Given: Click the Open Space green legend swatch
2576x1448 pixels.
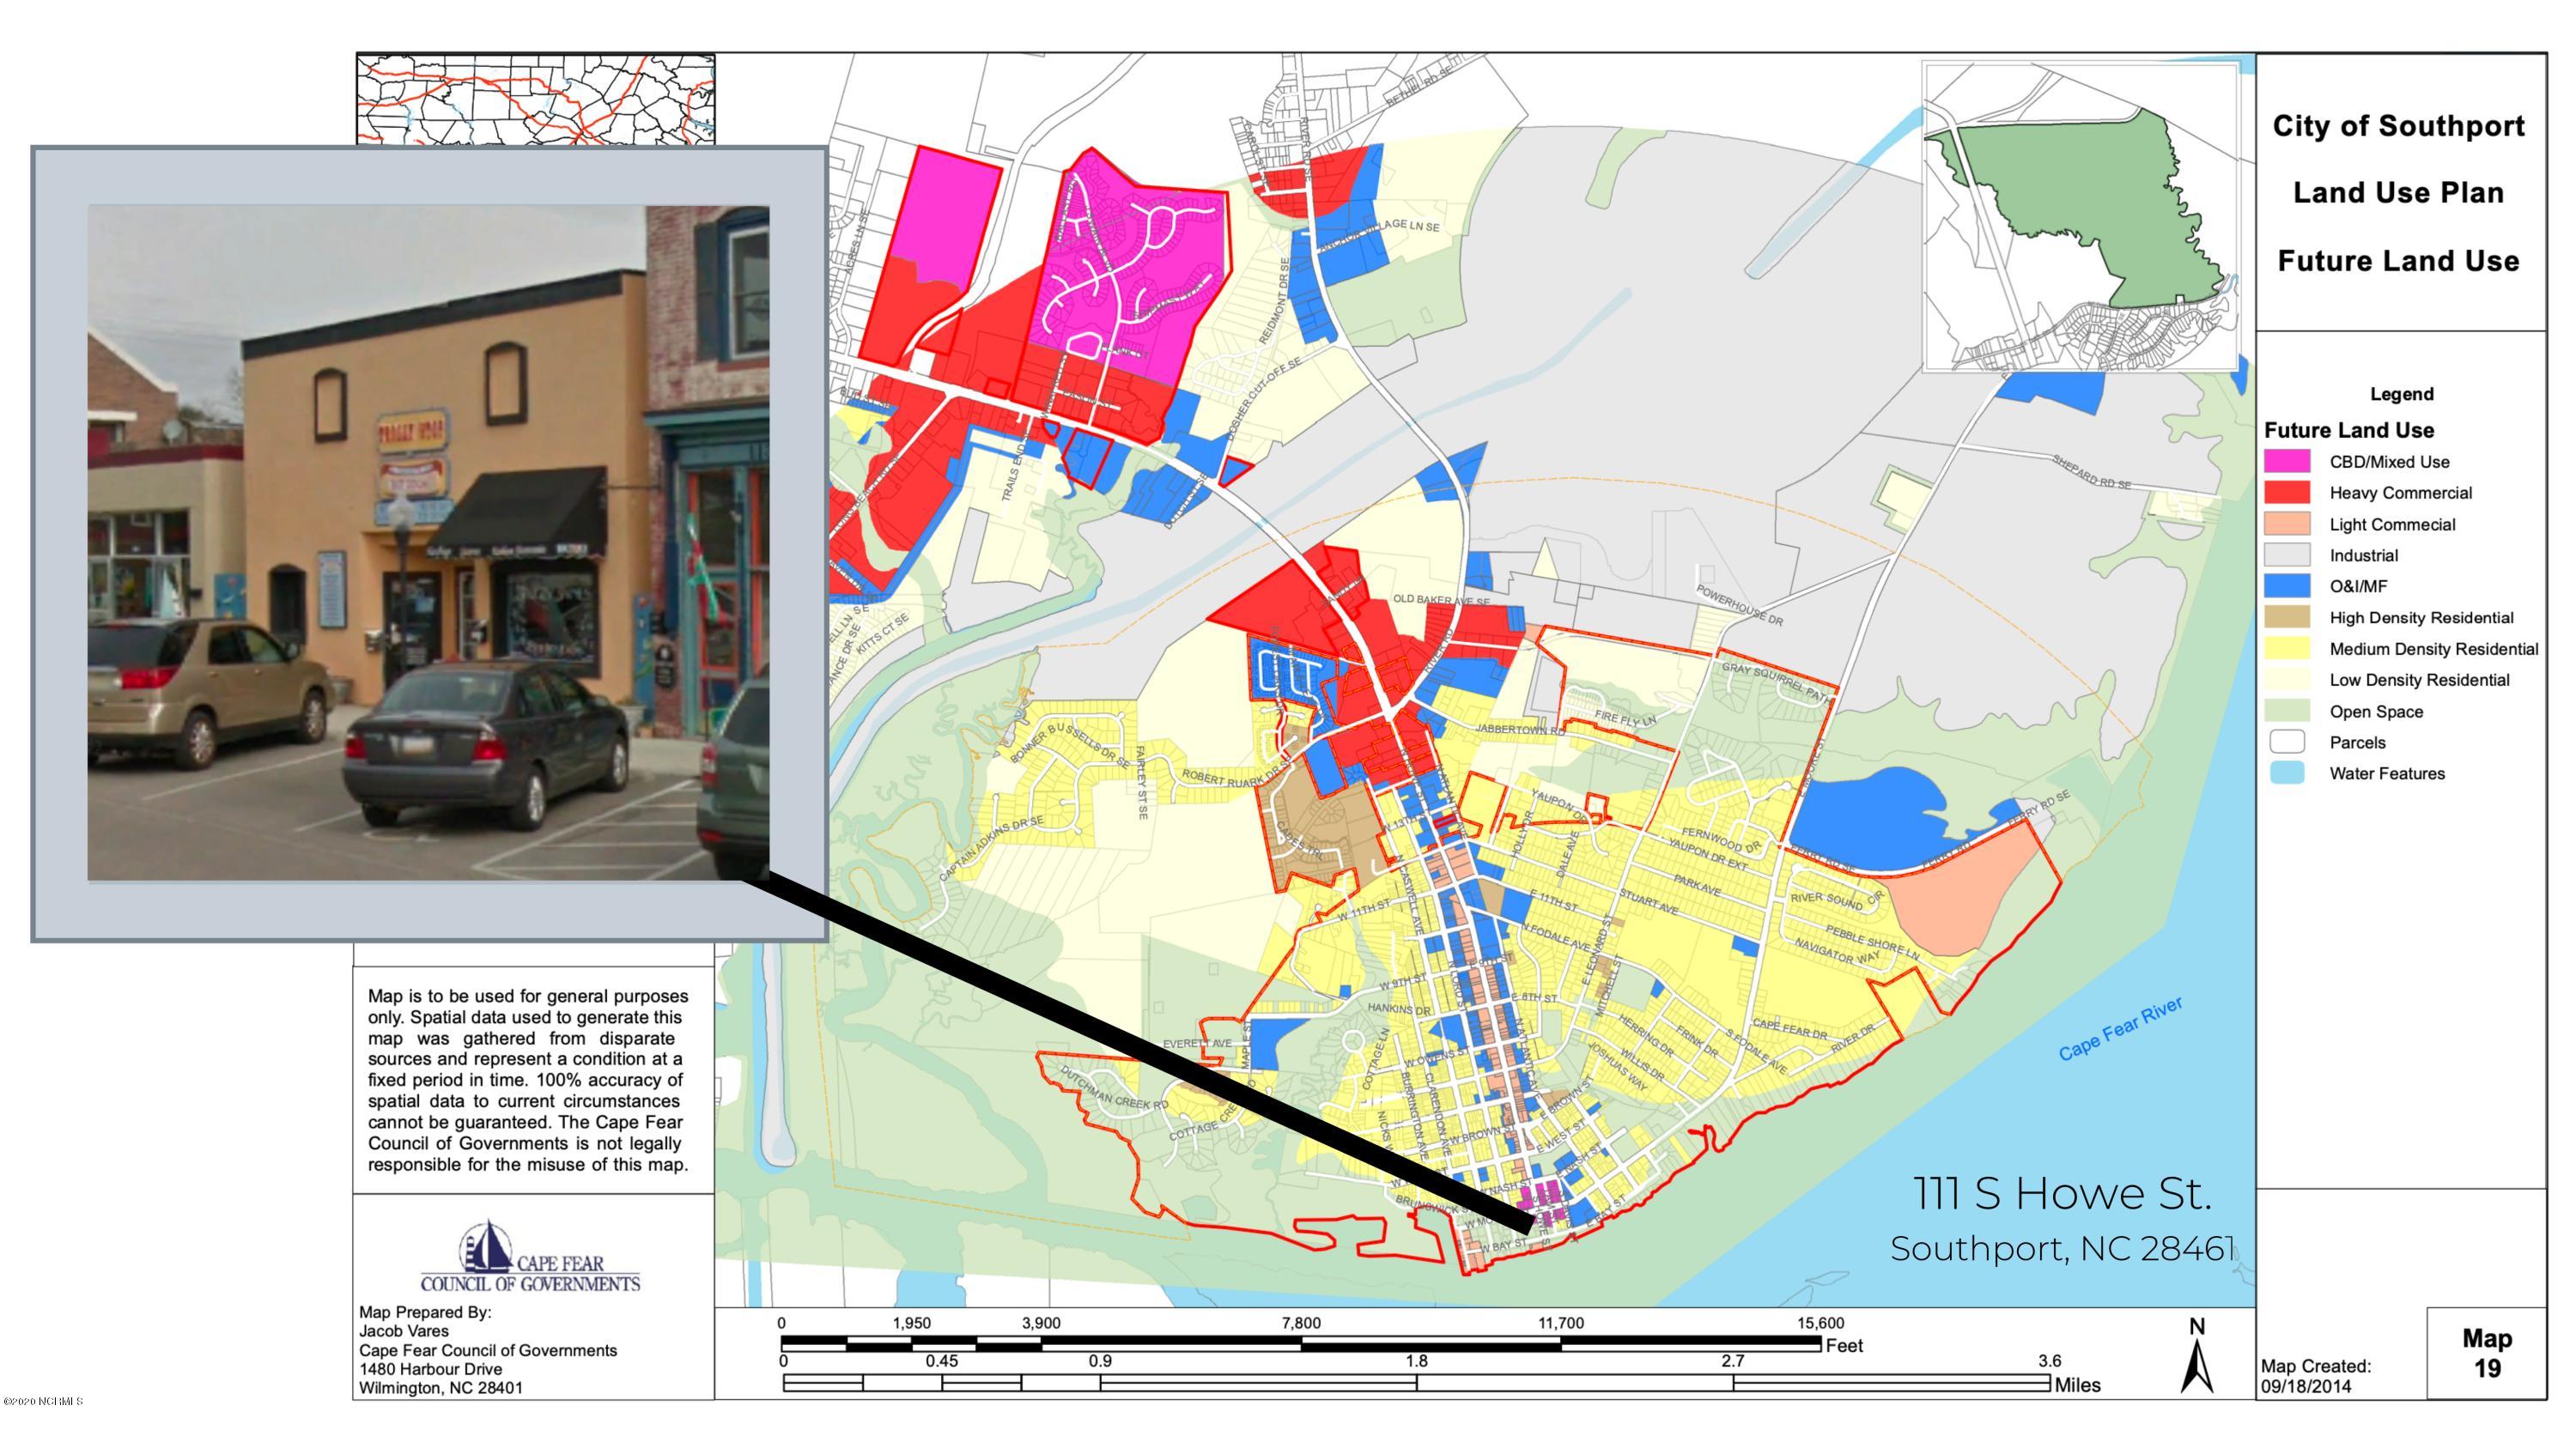Looking at the screenshot, I should (x=2287, y=711).
